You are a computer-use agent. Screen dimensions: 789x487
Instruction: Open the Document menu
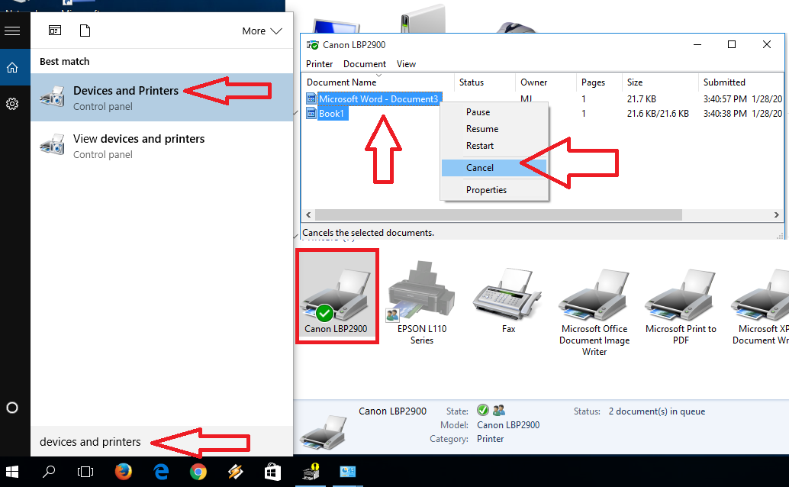(x=364, y=64)
